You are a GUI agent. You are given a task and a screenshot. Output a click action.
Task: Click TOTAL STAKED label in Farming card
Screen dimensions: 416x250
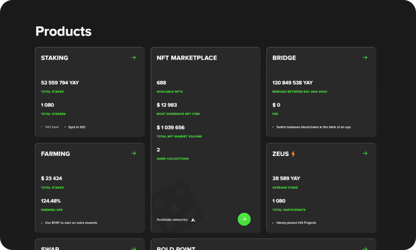click(x=52, y=187)
